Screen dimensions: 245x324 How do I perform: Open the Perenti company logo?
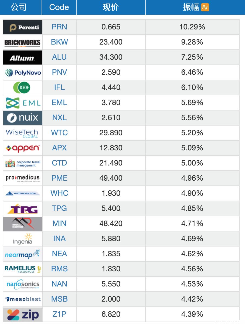pyautogui.click(x=23, y=27)
